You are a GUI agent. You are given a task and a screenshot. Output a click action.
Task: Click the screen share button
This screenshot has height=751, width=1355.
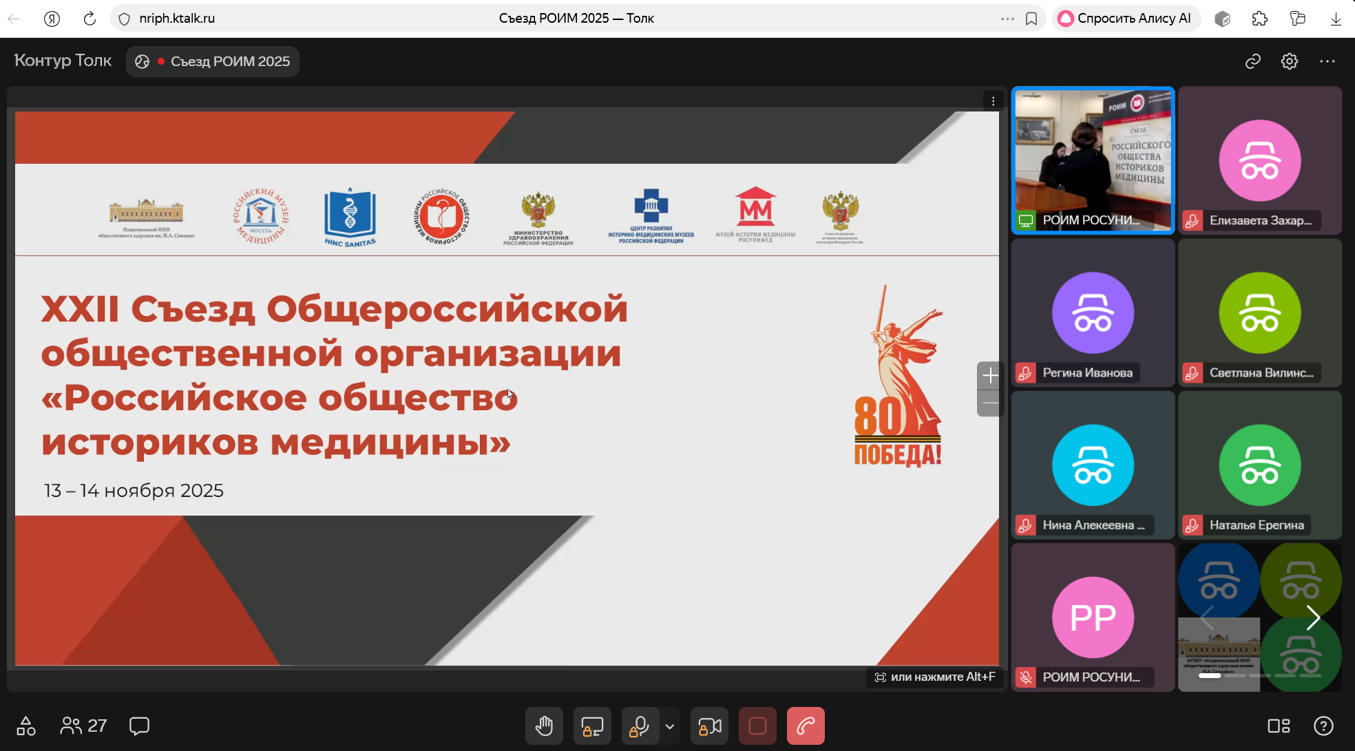coord(592,726)
